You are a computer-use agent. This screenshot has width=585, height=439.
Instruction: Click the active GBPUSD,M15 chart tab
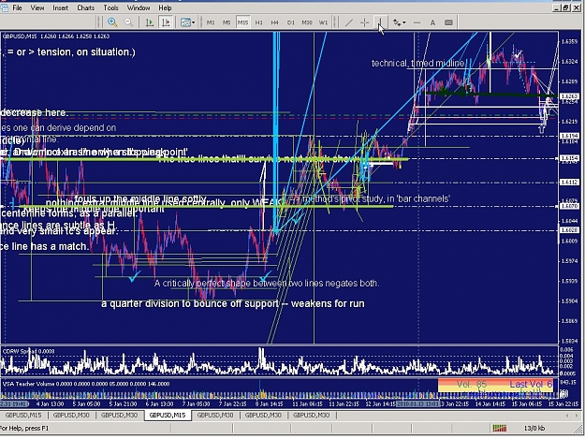point(168,415)
